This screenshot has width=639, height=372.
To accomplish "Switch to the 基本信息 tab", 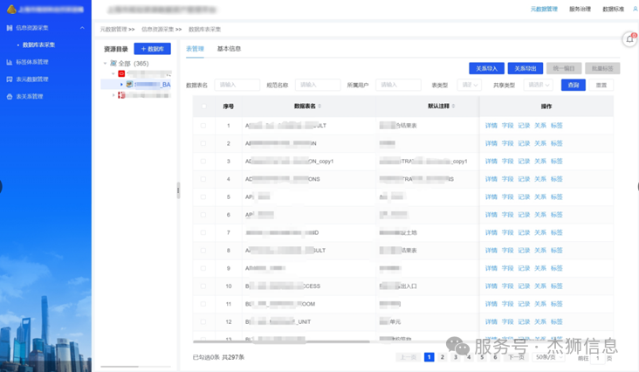I will [x=229, y=49].
